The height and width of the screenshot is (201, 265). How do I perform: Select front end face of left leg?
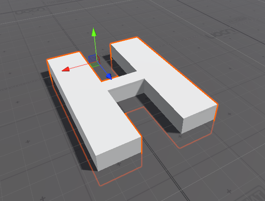click(119, 154)
